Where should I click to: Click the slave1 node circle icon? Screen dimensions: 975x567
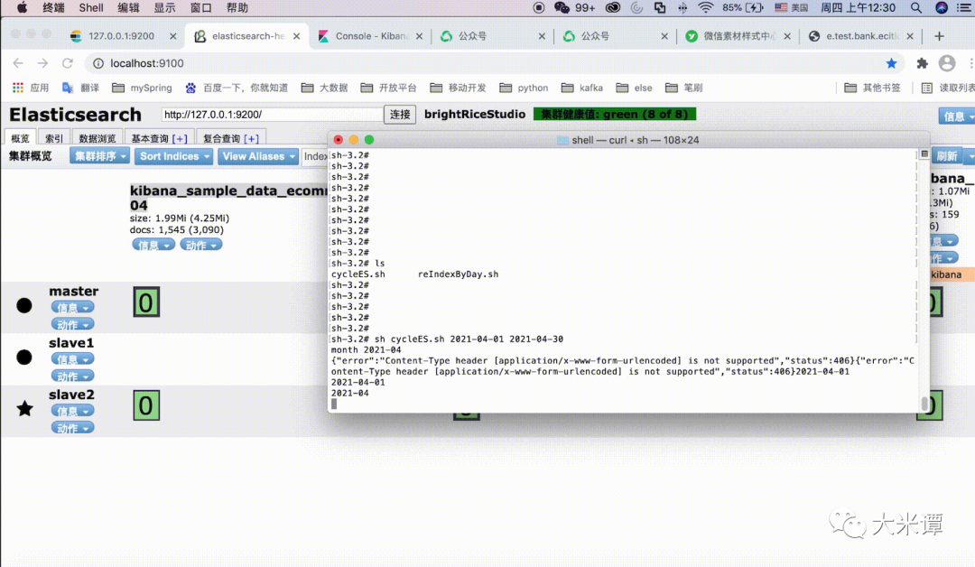pos(24,357)
